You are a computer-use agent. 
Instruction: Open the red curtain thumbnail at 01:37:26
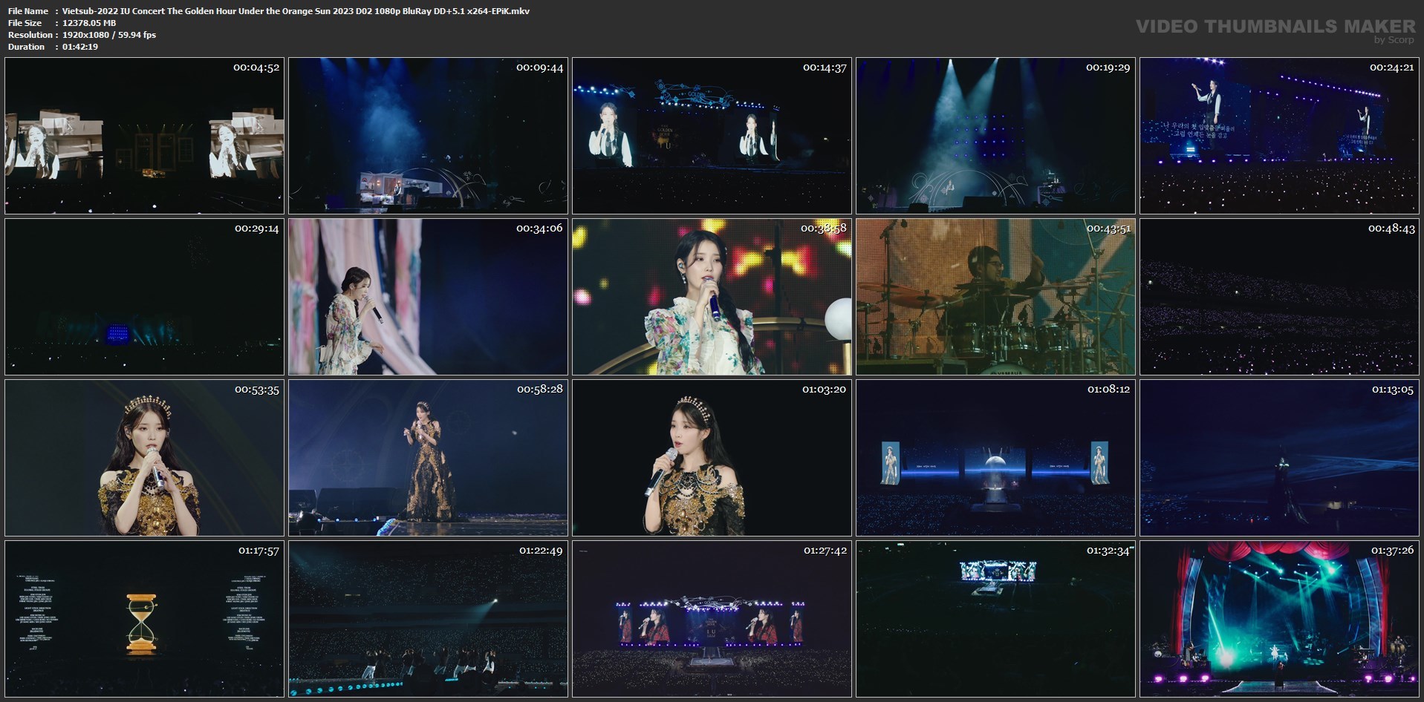(1279, 619)
